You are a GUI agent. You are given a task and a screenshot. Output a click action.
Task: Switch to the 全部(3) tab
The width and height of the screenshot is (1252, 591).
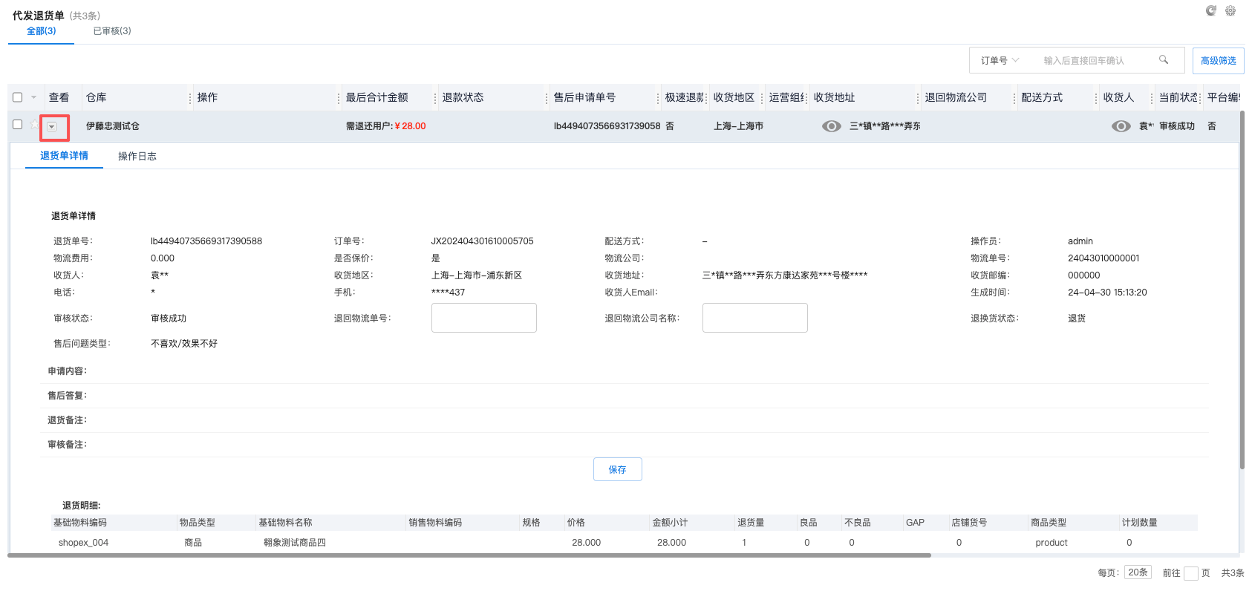point(42,31)
